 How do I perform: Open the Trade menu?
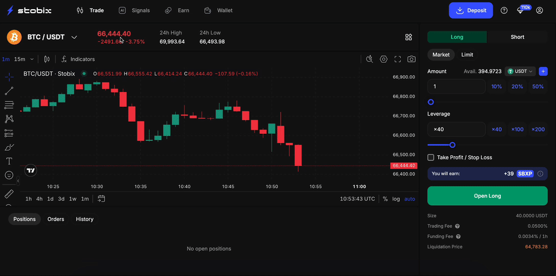tap(90, 10)
